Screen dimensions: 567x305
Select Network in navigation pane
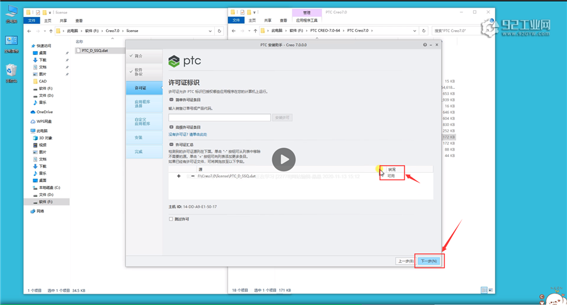click(40, 211)
